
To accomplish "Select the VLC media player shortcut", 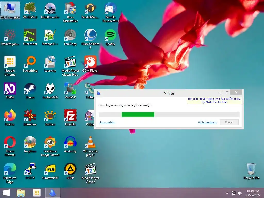I will point(90,146).
